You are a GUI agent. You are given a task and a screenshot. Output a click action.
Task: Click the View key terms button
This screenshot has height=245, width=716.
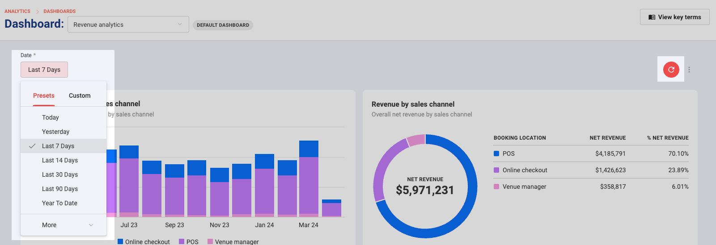(x=674, y=17)
